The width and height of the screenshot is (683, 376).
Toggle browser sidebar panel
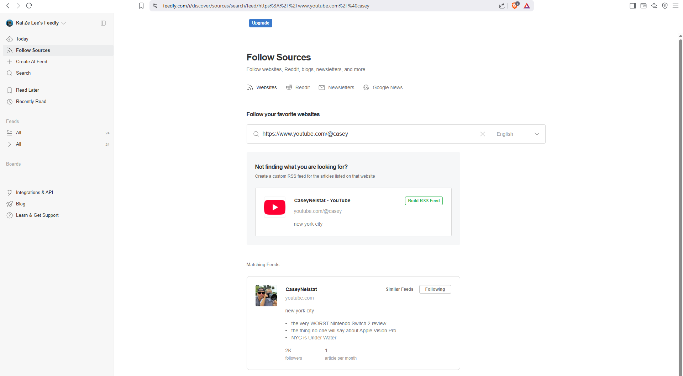(x=632, y=6)
